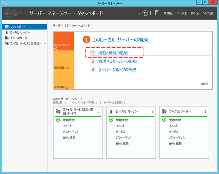Click 役割と機能の追加 link
219x174 pixels.
(x=113, y=53)
